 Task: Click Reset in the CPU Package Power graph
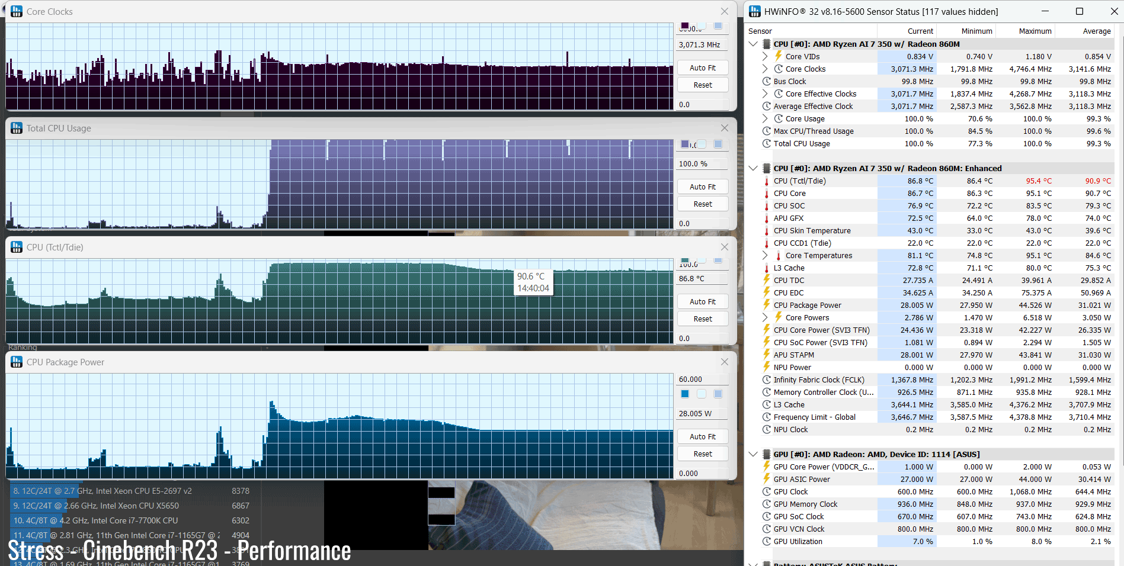[x=703, y=454]
